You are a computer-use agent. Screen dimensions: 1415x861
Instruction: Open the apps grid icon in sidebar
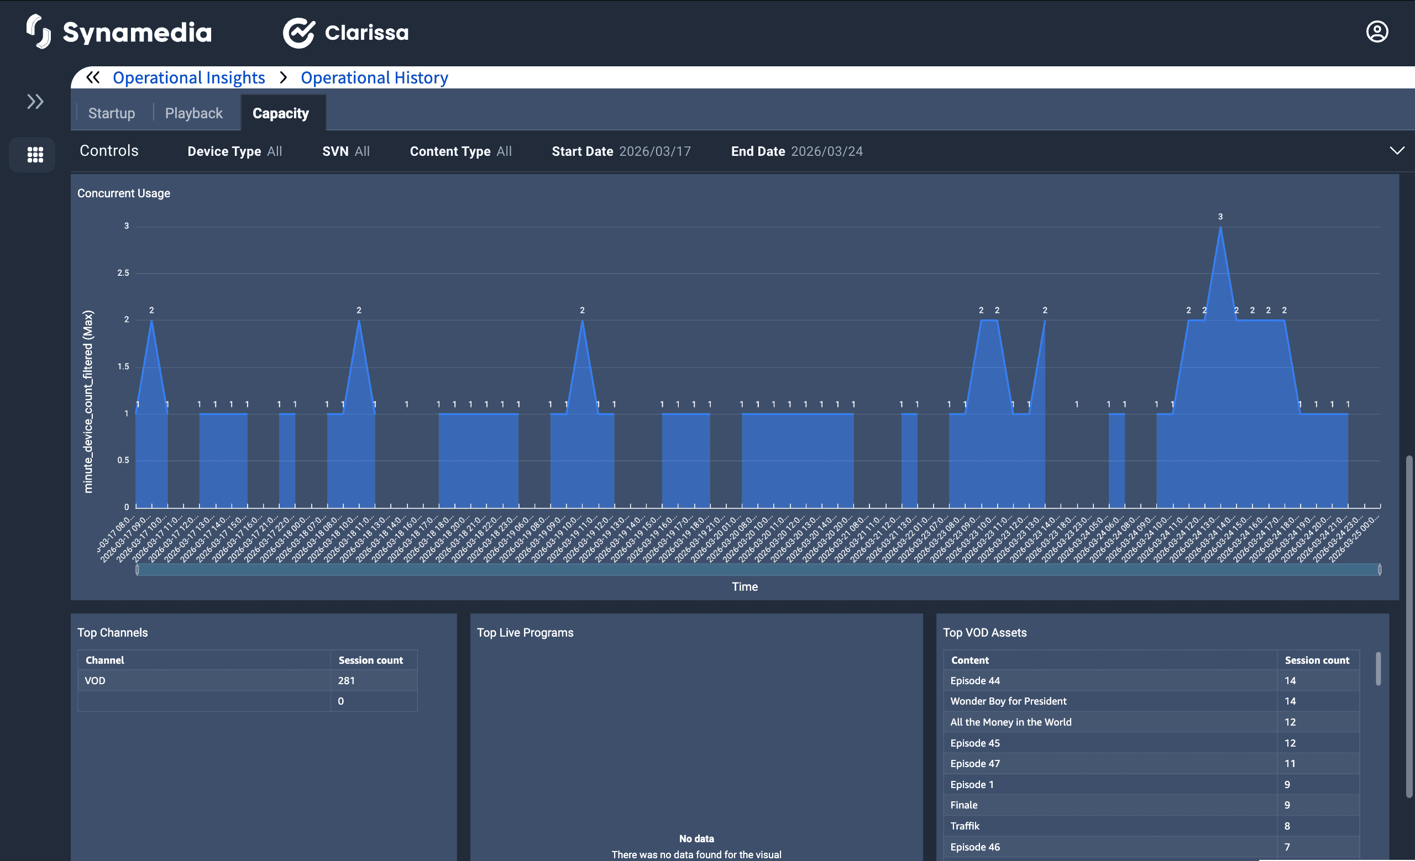click(35, 154)
